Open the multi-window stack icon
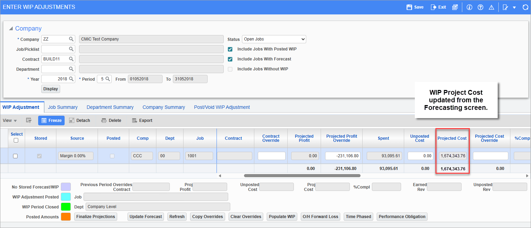Image resolution: width=531 pixels, height=228 pixels. [x=455, y=7]
